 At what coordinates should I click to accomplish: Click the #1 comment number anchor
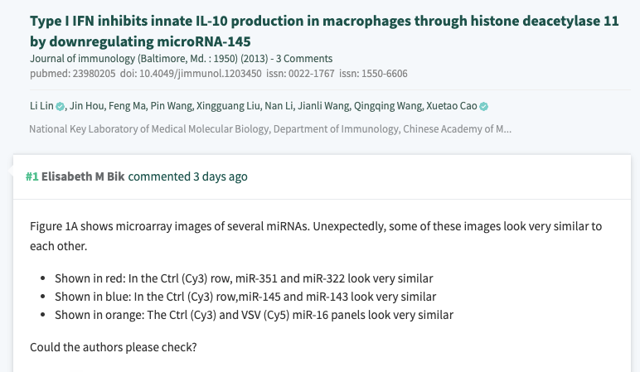point(32,176)
